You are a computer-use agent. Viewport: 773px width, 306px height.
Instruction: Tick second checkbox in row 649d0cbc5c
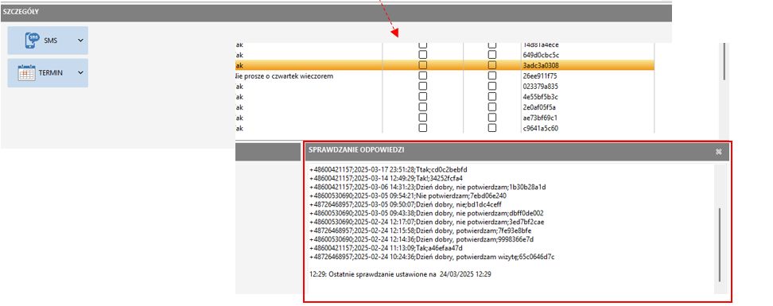[x=492, y=55]
